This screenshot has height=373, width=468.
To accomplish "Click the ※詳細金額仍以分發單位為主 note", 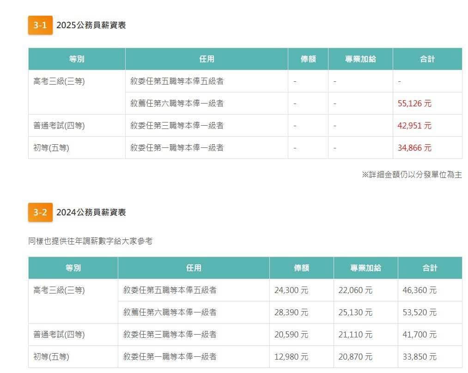I will click(x=413, y=175).
